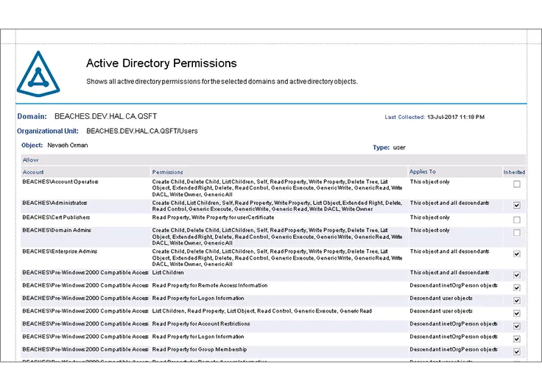Select the BEACHES\Cert Publishers account cell

pyautogui.click(x=56, y=218)
